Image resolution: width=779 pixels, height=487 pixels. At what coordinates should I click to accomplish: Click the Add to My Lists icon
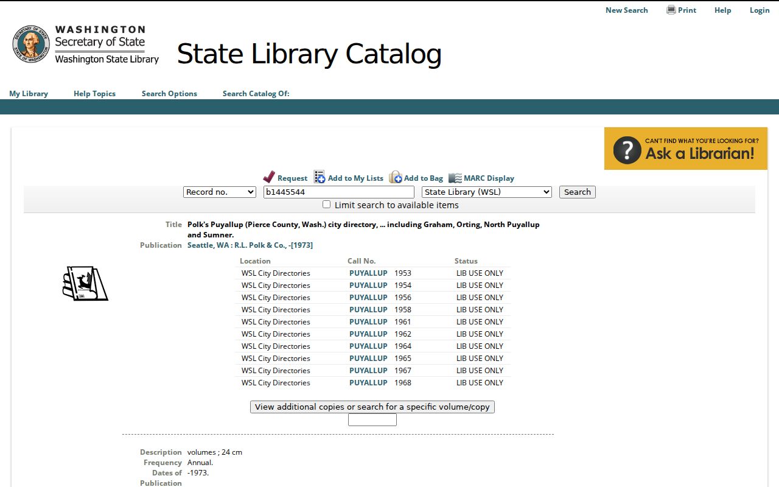(x=320, y=177)
